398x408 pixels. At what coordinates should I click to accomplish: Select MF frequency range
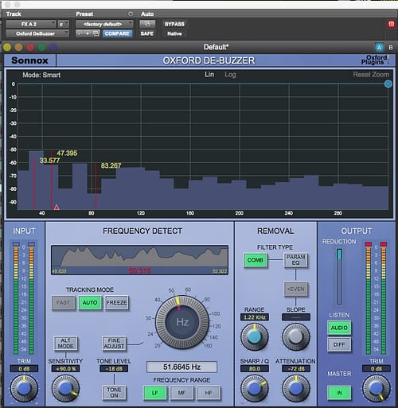pyautogui.click(x=181, y=392)
